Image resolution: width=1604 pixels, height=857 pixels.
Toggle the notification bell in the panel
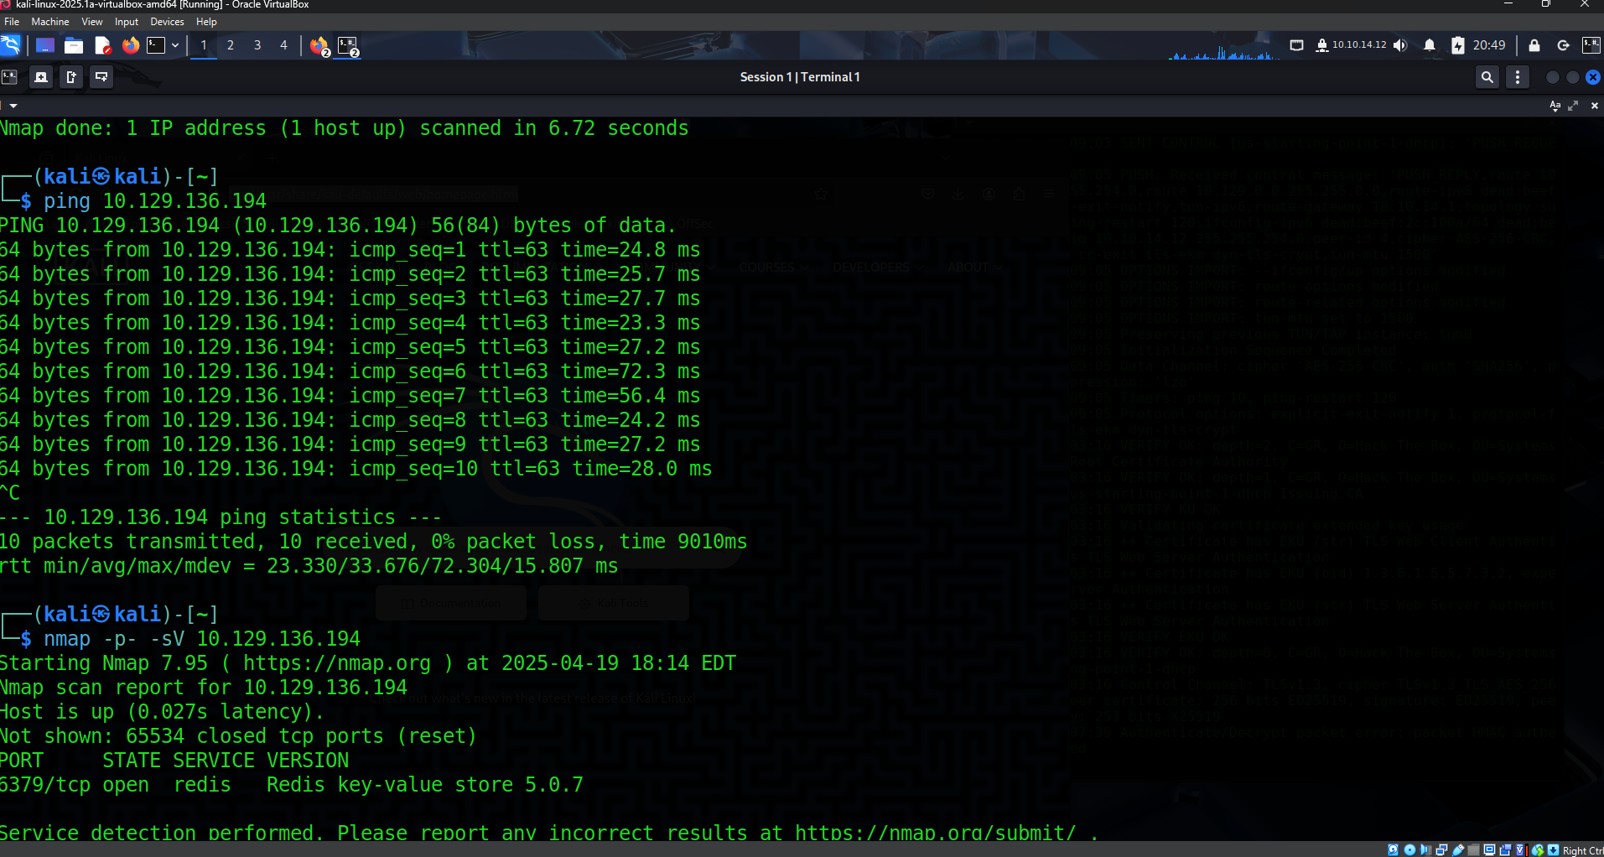(1429, 45)
